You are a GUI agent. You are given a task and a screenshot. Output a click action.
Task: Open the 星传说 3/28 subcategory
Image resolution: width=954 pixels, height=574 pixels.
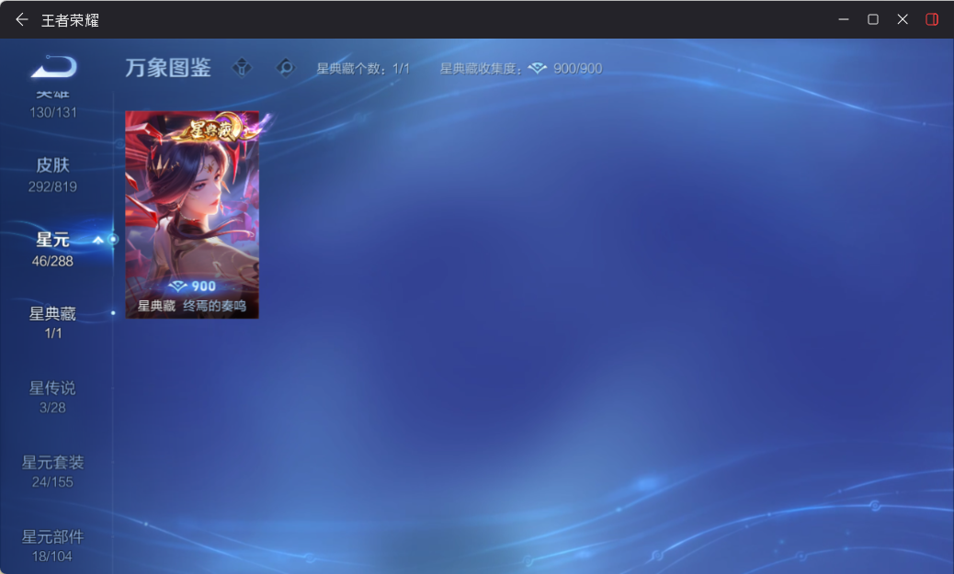[53, 397]
